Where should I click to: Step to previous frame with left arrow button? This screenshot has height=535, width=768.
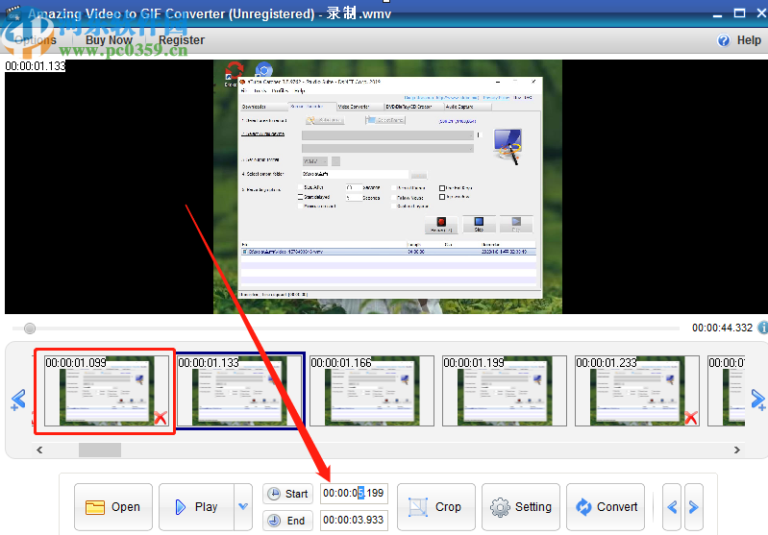(672, 507)
